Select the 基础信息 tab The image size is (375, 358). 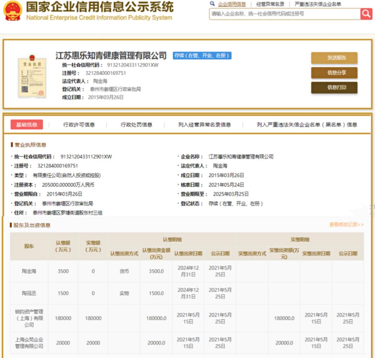coord(27,124)
